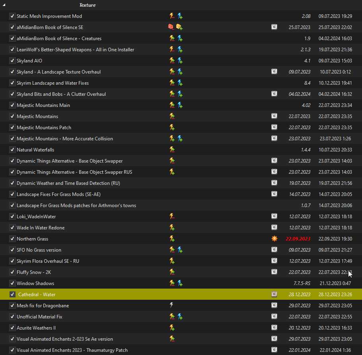
Task: Click notes icon for Visual Animated Enchants Thaumaturgy Patch
Action: click(274, 350)
